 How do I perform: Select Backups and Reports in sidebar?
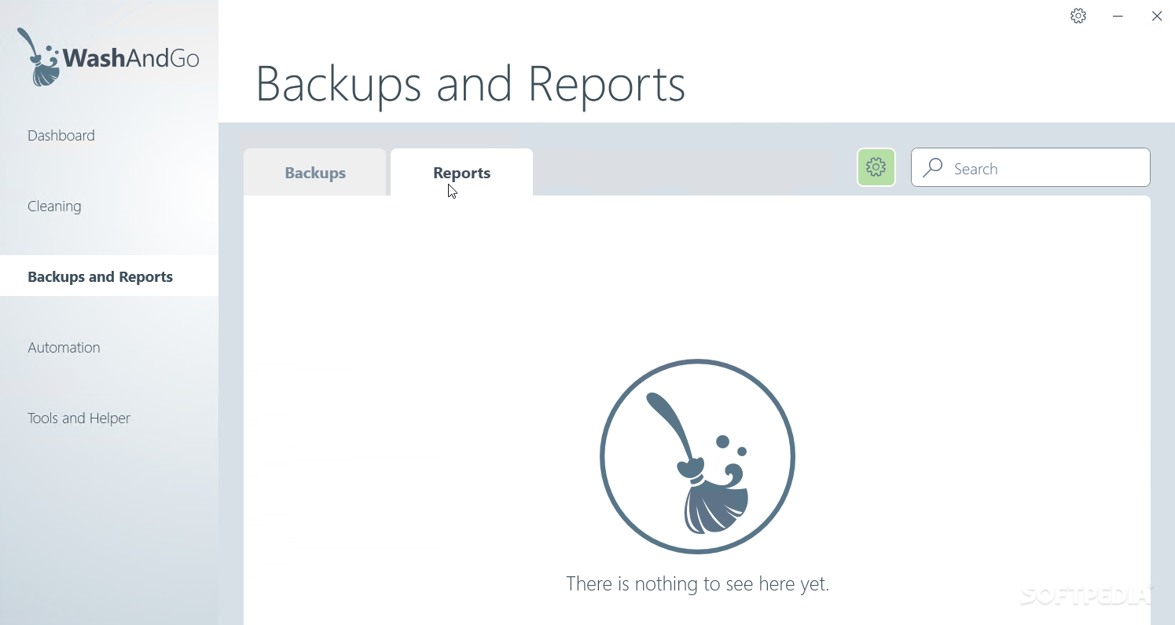pos(109,276)
